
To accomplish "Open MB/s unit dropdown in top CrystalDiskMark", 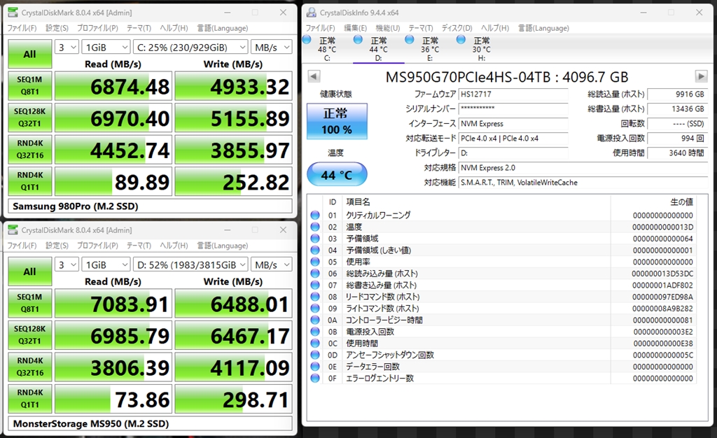I will pos(272,47).
